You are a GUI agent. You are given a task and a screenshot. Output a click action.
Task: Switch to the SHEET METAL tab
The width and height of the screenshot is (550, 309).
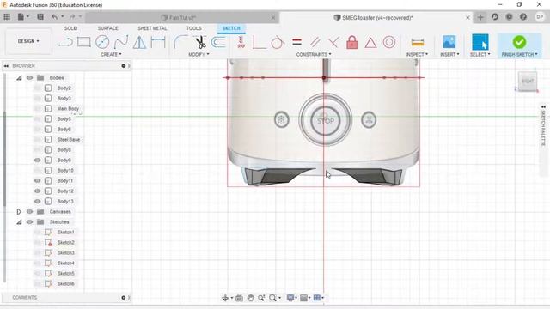point(152,28)
